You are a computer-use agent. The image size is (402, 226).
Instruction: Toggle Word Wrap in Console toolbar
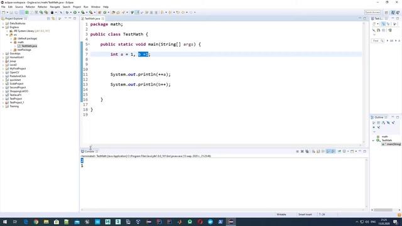click(323, 151)
